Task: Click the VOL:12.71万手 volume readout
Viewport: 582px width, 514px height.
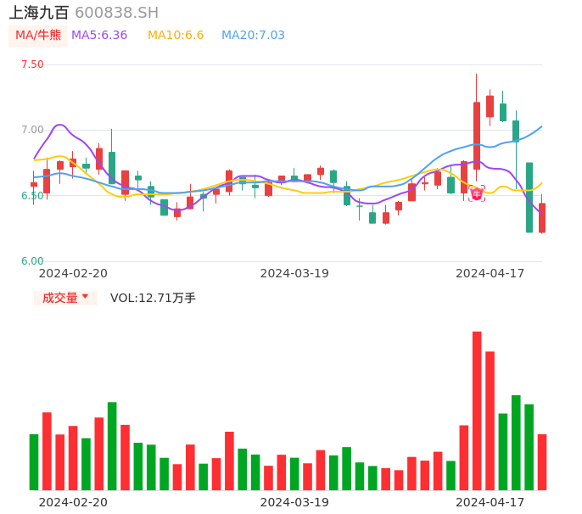Action: pyautogui.click(x=153, y=298)
